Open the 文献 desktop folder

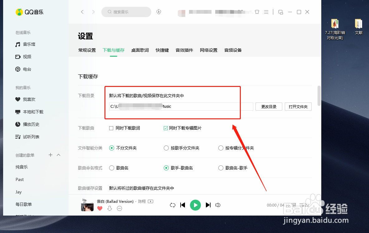coord(359,26)
